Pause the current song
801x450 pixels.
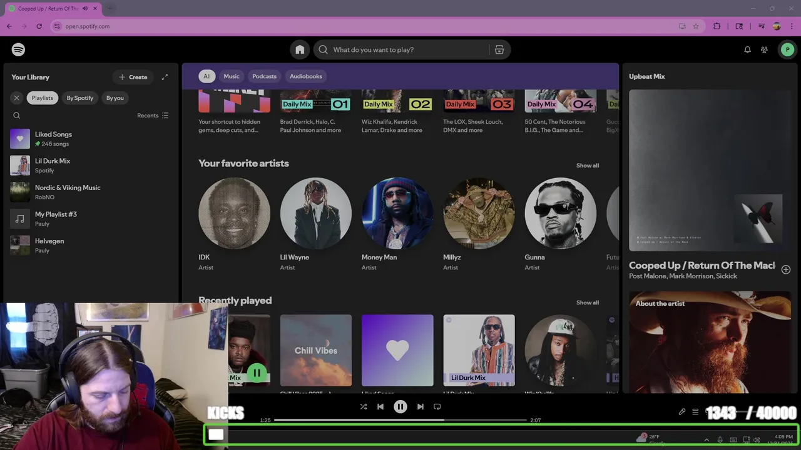click(x=400, y=406)
